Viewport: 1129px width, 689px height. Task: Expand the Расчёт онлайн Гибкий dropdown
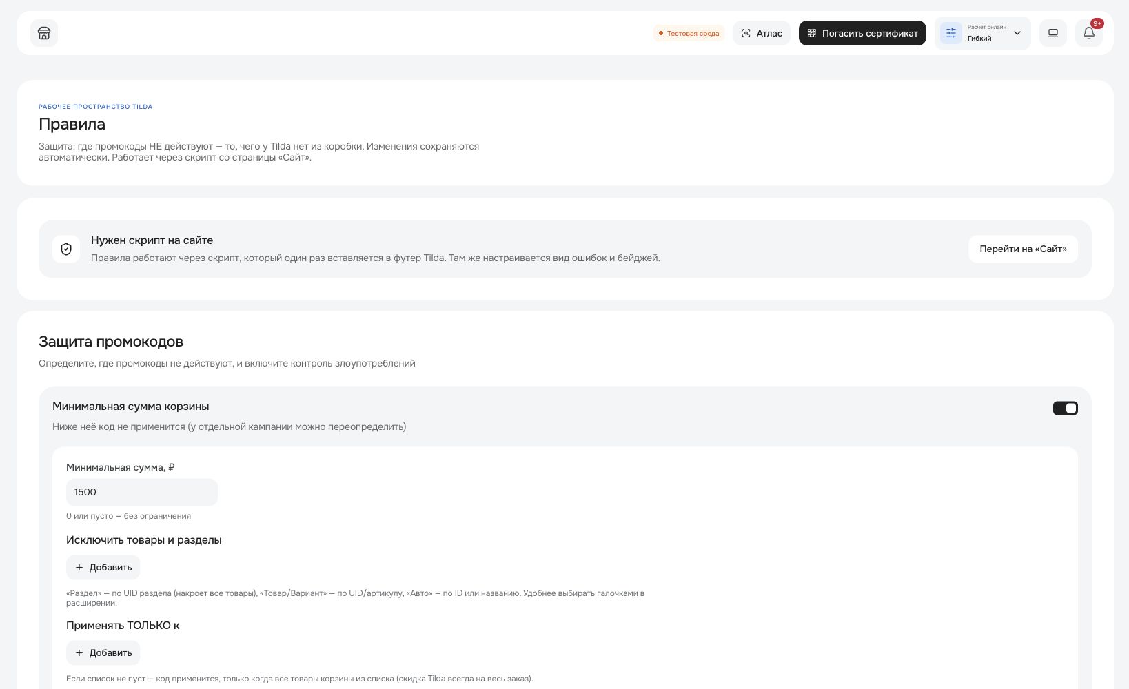(x=982, y=33)
